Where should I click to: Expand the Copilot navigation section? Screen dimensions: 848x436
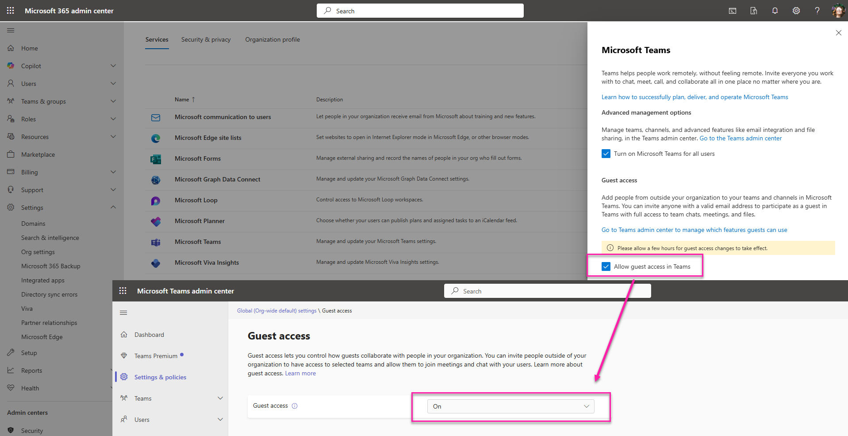pyautogui.click(x=113, y=66)
